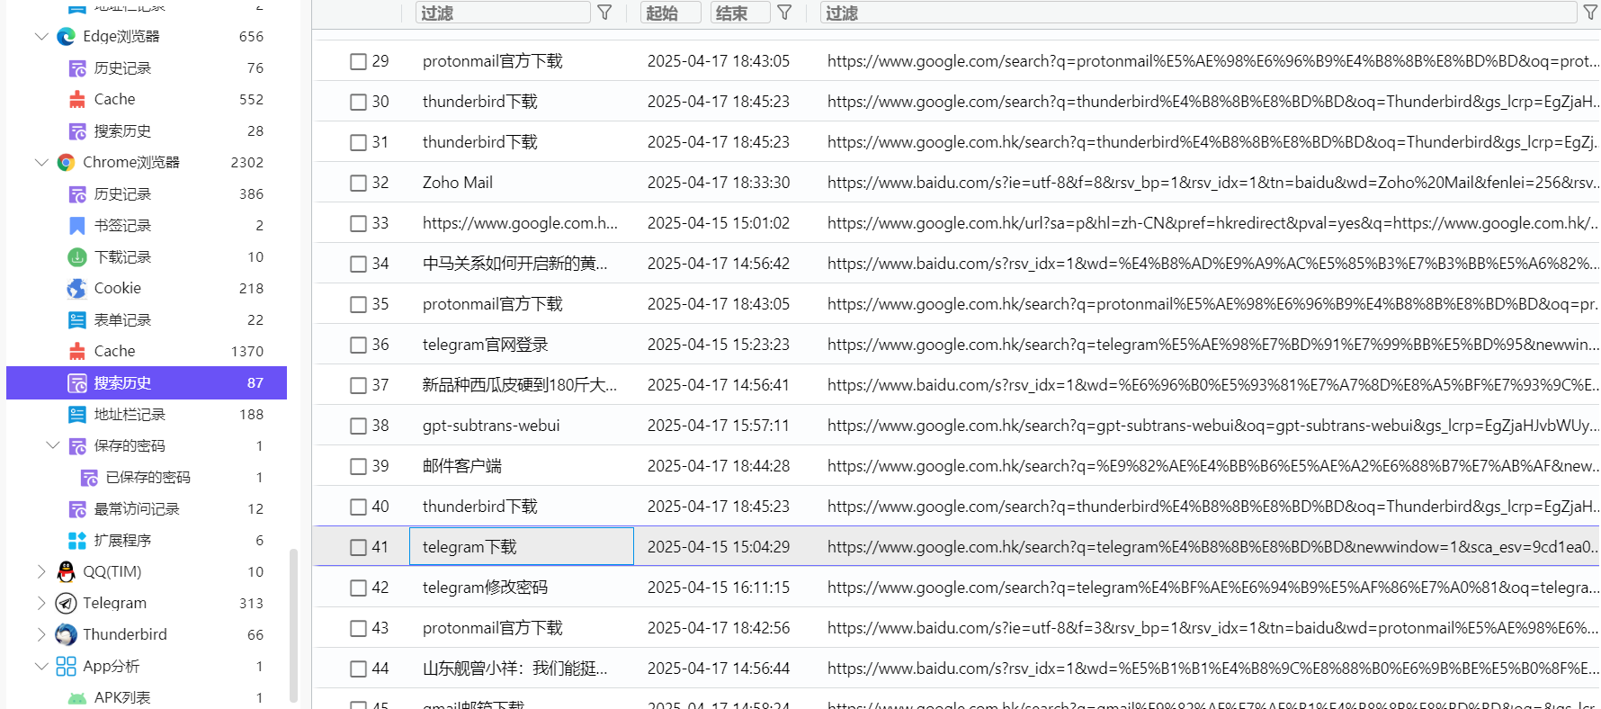Collapse the Chrome浏览器 tree node
This screenshot has height=709, width=1601.
[x=41, y=163]
